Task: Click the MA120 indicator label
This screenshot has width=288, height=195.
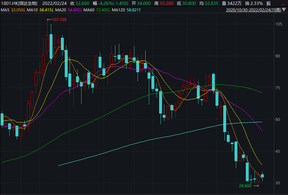Action: pos(118,10)
